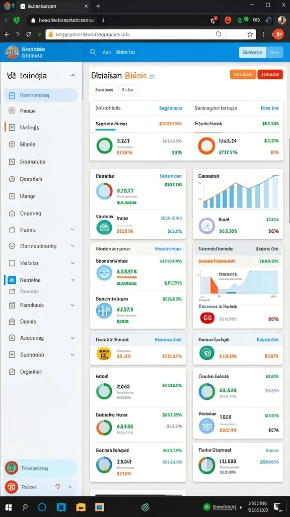
Task: Collapse the sidebar using the icon beside its title
Action: (x=72, y=76)
